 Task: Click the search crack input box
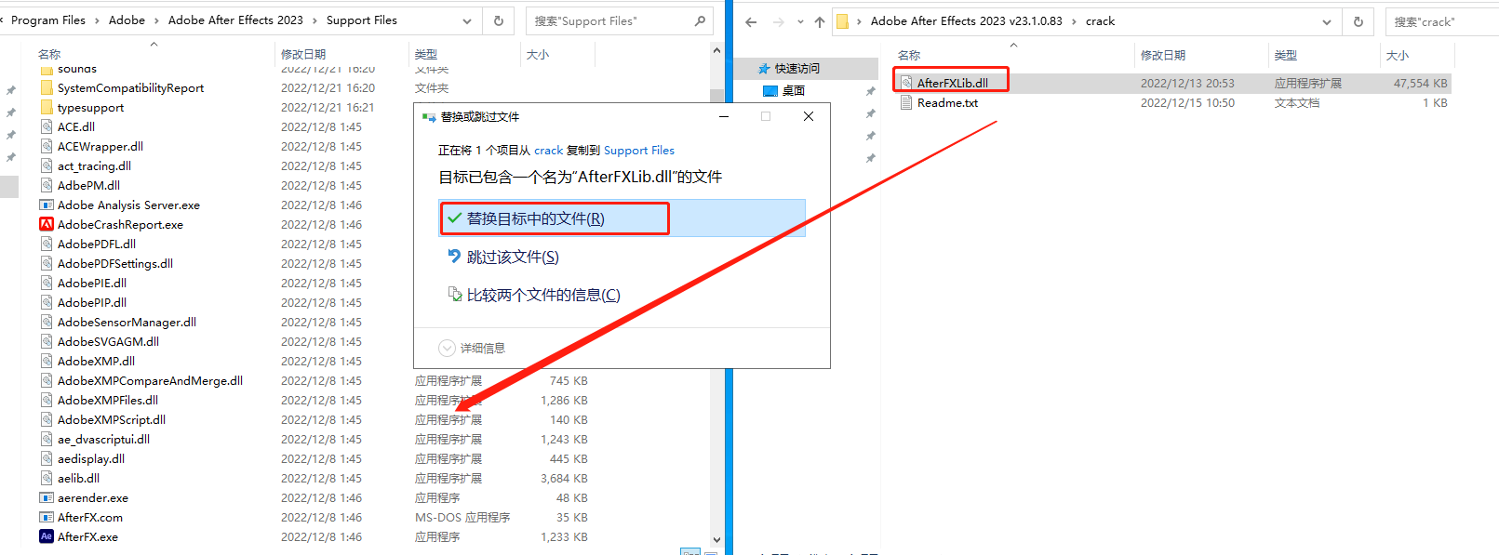(x=1442, y=21)
